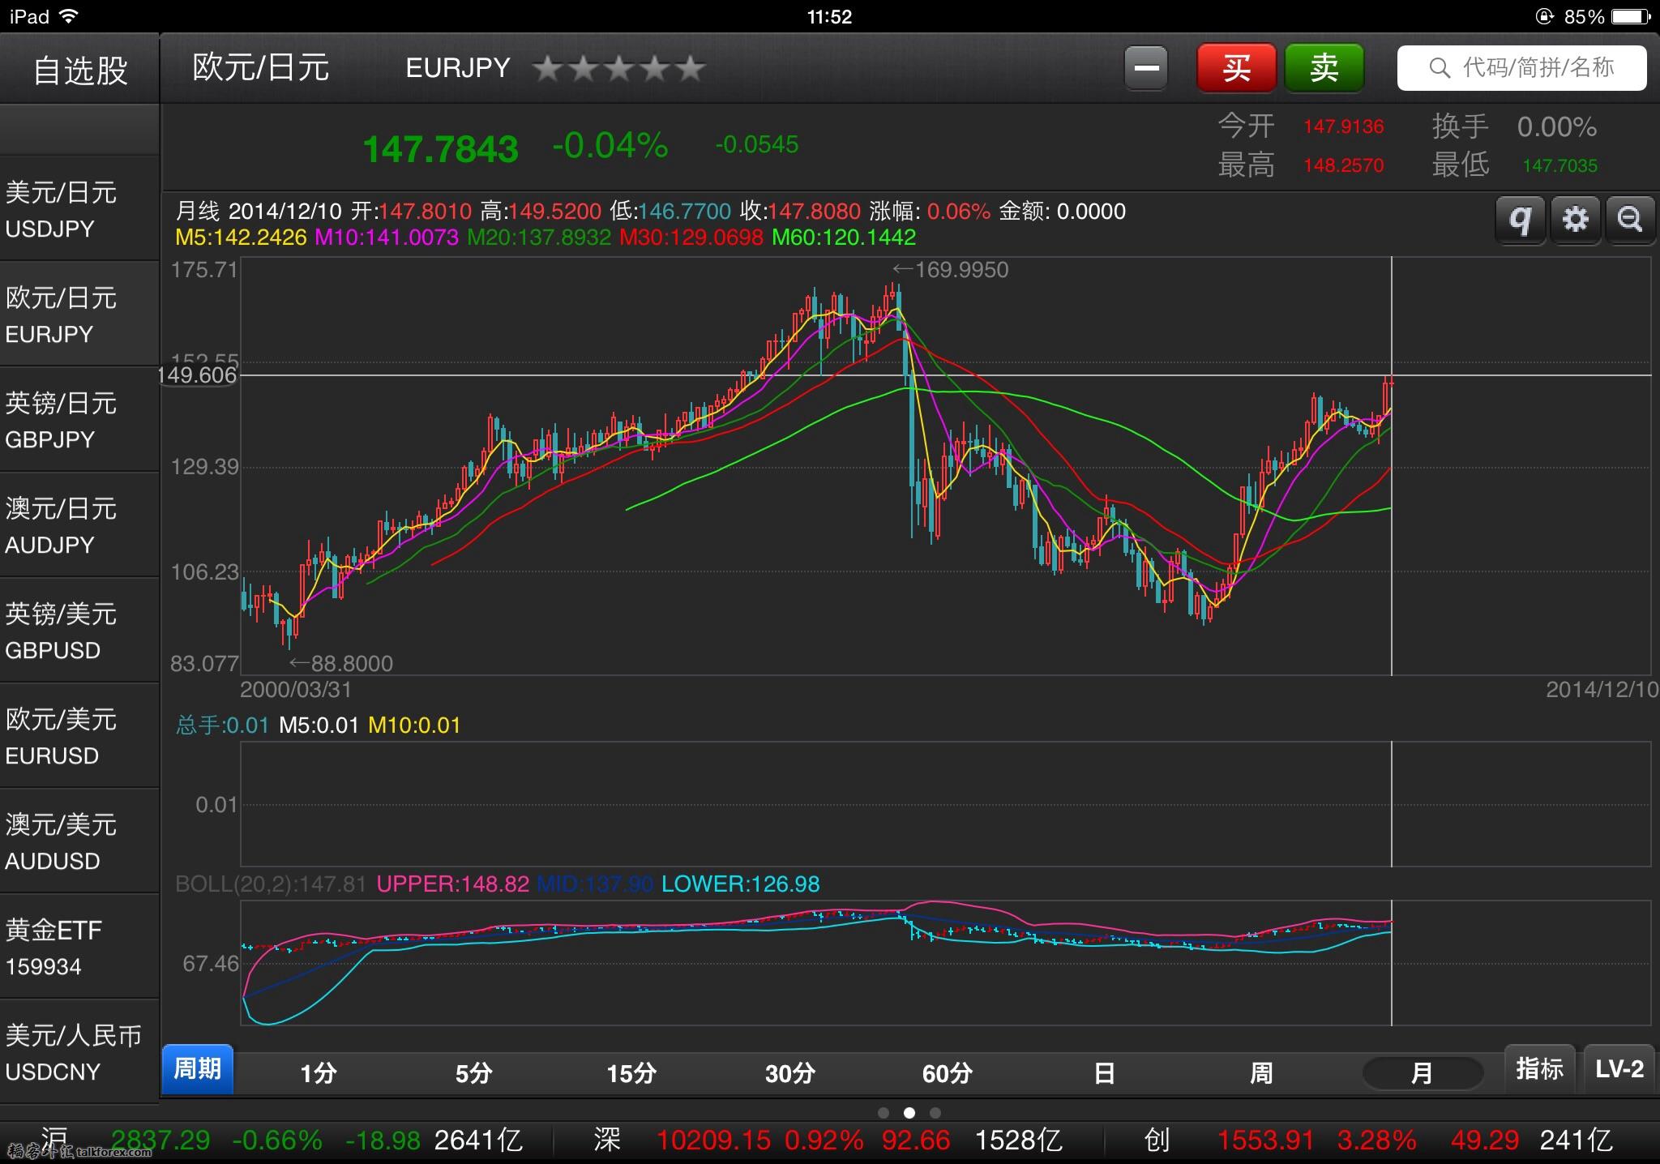This screenshot has height=1164, width=1660.
Task: Tap the 创 1553.91 index ticker
Action: [x=1377, y=1140]
